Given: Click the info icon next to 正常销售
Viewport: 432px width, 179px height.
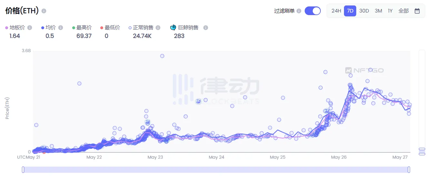Looking at the screenshot, I should pyautogui.click(x=158, y=28).
